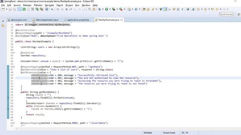Click the Open Perspective icon
Screen dimensions: 241x135
click(239, 14)
